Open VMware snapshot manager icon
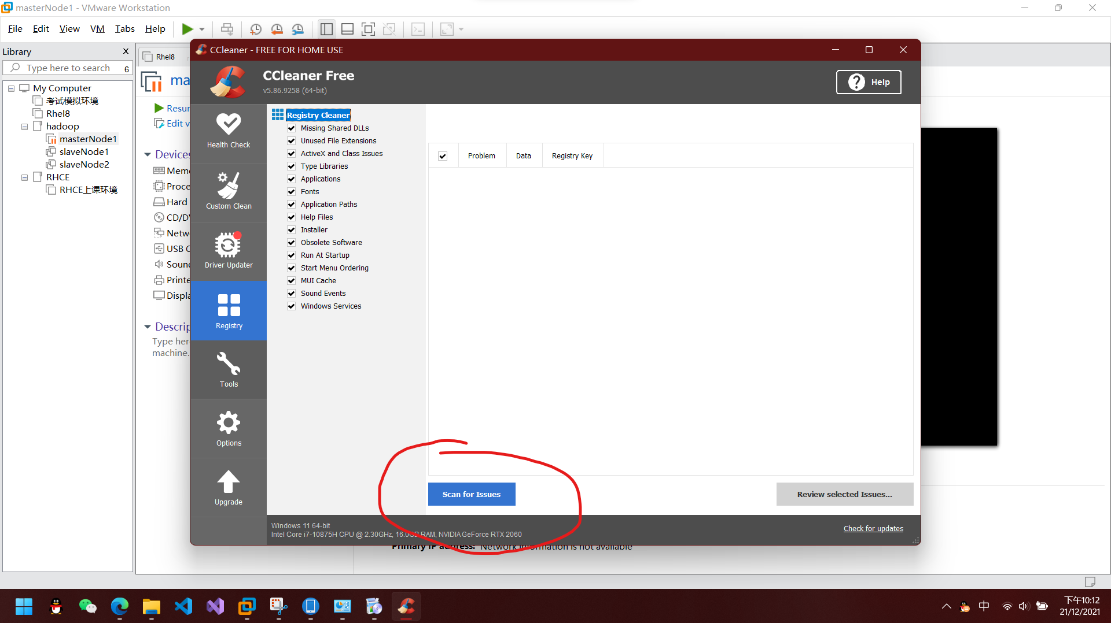Viewport: 1111px width, 623px height. click(298, 29)
